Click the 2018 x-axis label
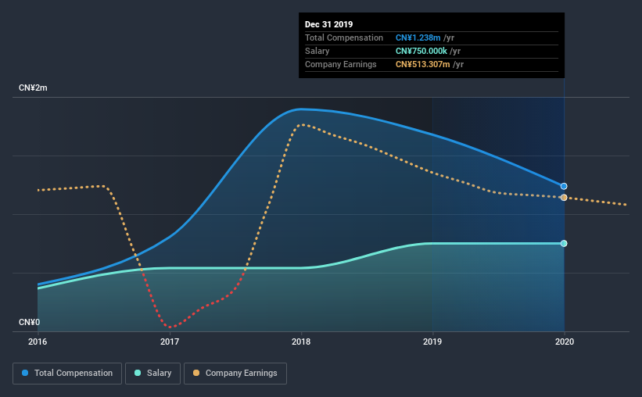 [301, 342]
